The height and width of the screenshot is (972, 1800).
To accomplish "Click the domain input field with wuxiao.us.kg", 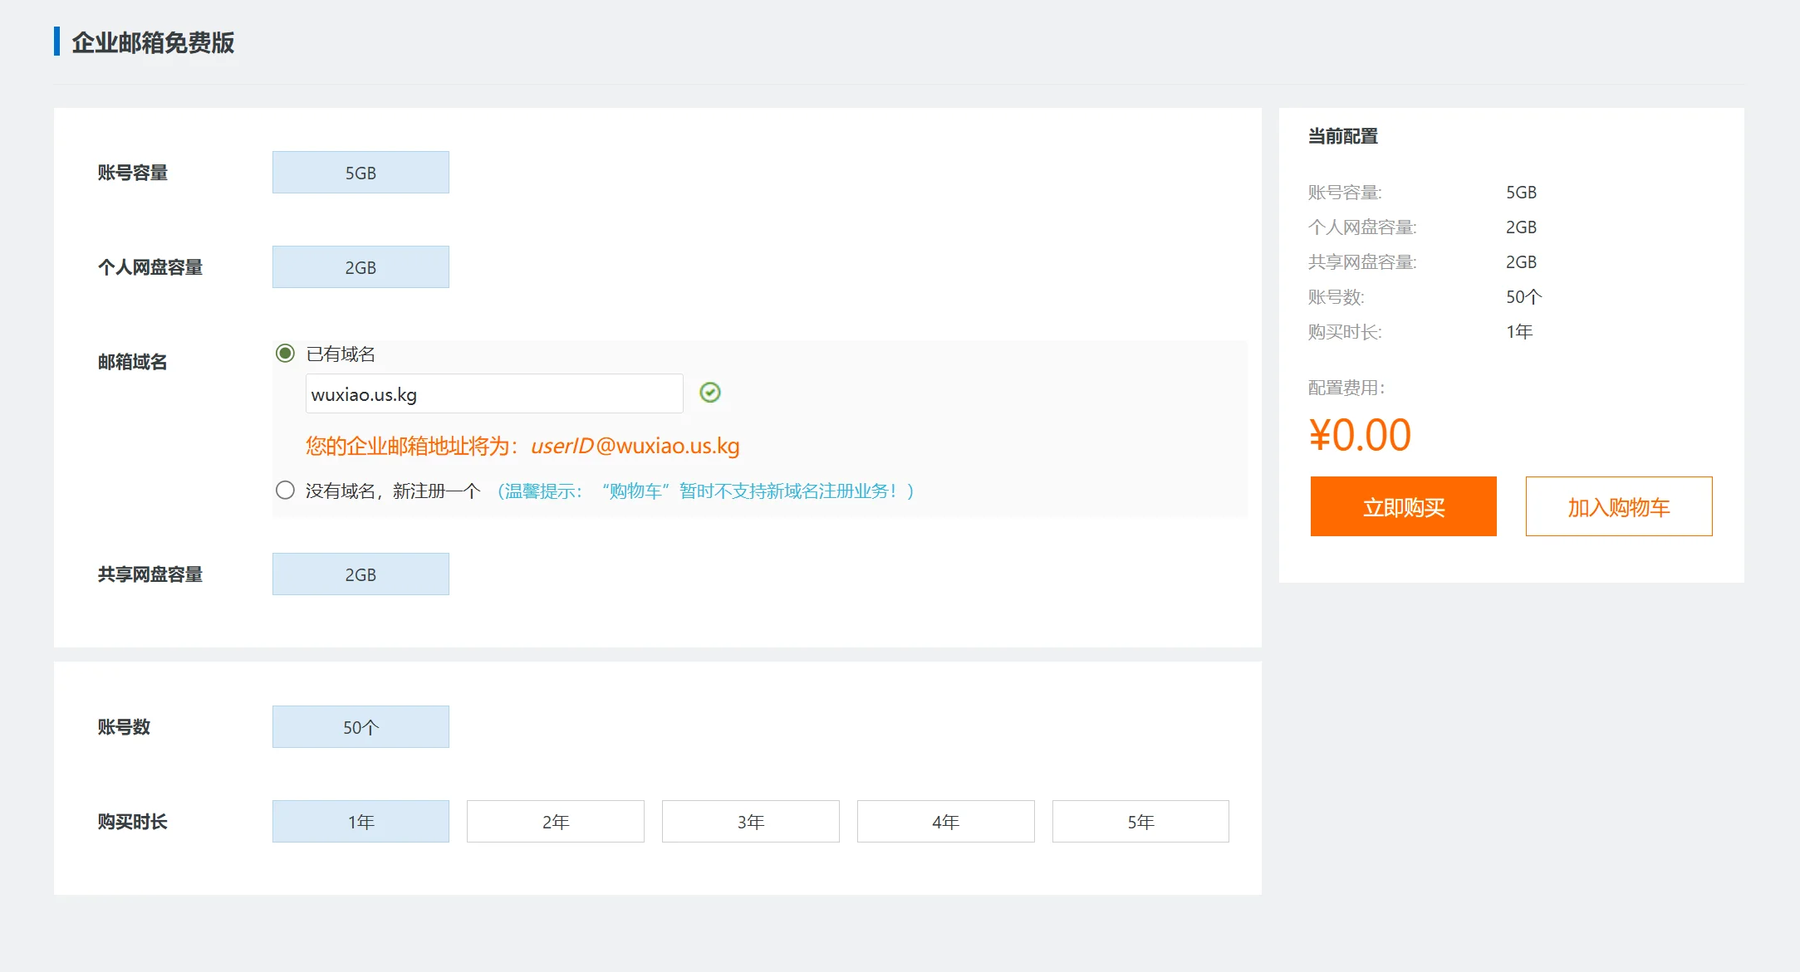I will [x=493, y=394].
